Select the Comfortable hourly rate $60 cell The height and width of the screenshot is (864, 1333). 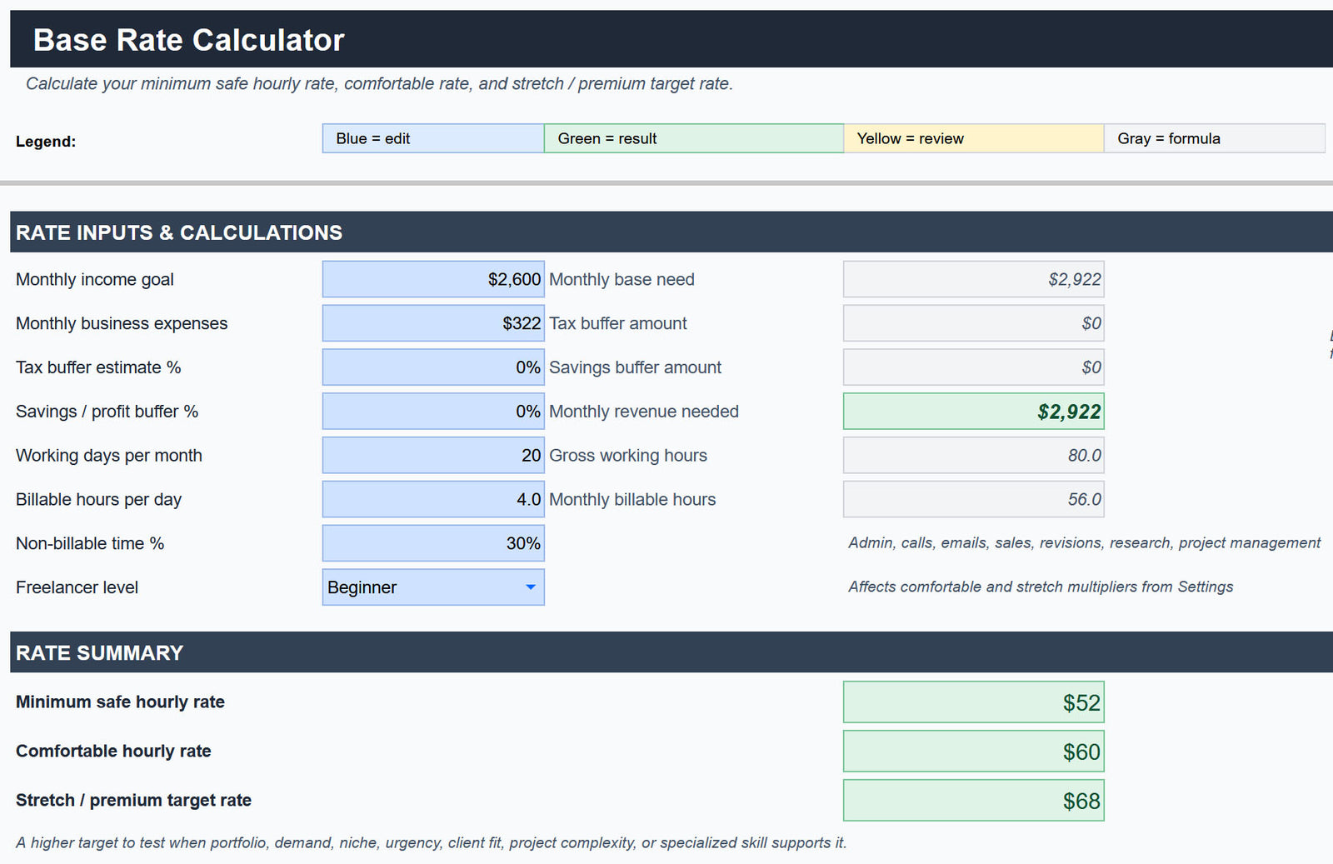[974, 752]
